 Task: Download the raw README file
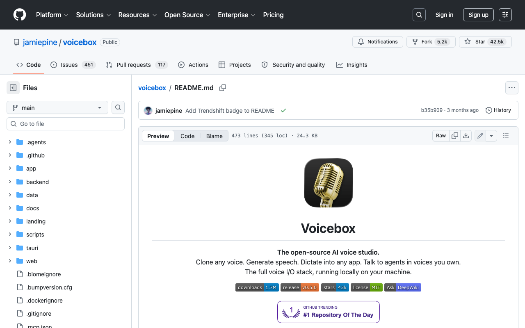pyautogui.click(x=466, y=136)
